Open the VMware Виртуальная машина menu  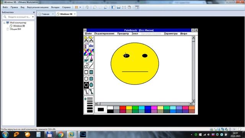38,7
